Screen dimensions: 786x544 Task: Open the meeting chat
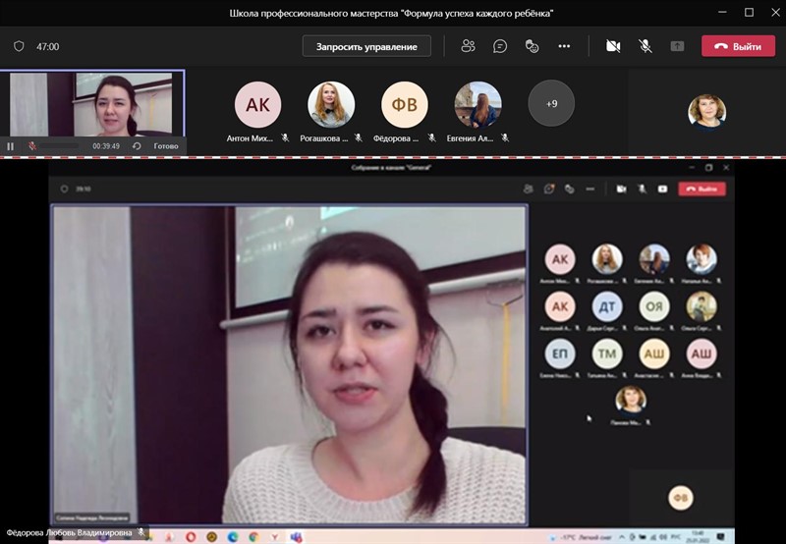click(x=500, y=46)
